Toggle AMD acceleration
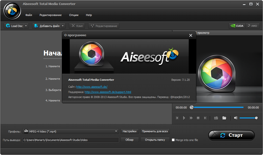This screenshot has width=263, height=155. (x=252, y=26)
